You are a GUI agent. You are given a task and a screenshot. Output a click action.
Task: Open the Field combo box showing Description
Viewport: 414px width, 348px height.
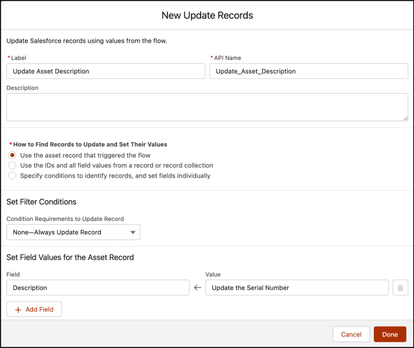98,288
